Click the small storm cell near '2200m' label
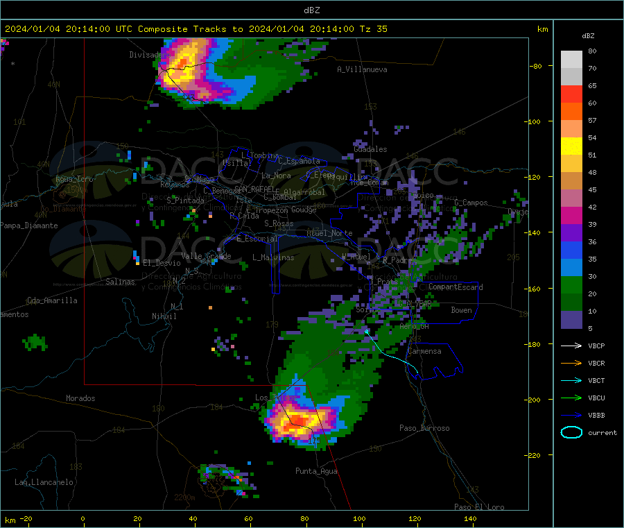The width and height of the screenshot is (624, 528). pyautogui.click(x=227, y=479)
